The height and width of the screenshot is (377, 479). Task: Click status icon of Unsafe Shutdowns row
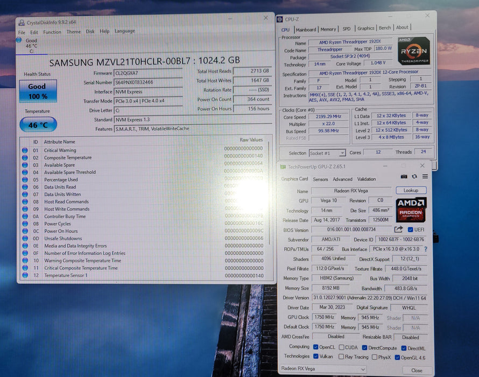point(25,239)
